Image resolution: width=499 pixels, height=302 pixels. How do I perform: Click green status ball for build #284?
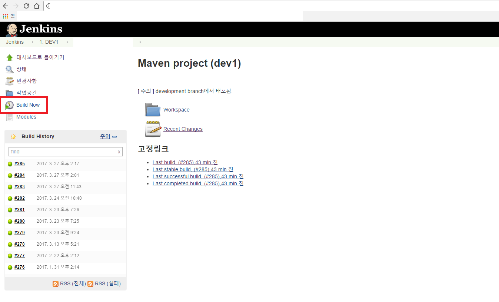click(x=10, y=176)
